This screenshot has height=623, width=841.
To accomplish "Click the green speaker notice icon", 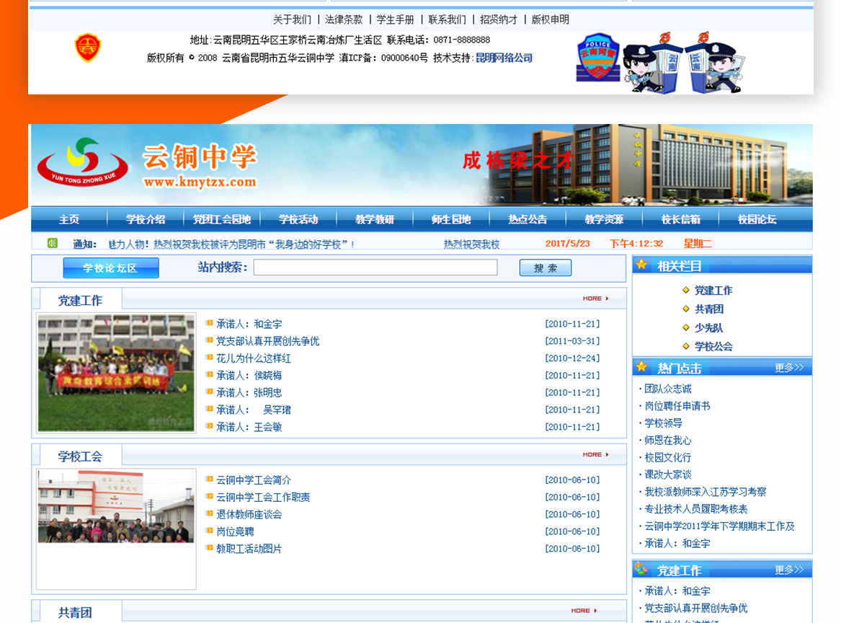I will click(x=53, y=243).
